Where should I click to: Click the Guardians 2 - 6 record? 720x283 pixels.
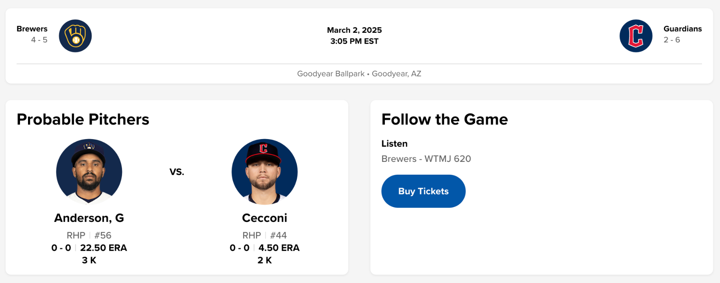tap(672, 40)
